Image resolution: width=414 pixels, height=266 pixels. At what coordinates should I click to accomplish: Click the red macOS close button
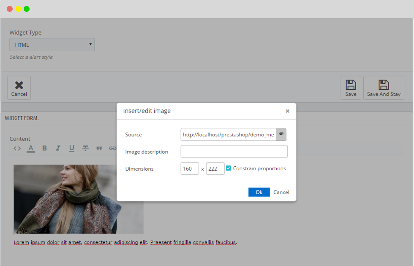coord(10,9)
